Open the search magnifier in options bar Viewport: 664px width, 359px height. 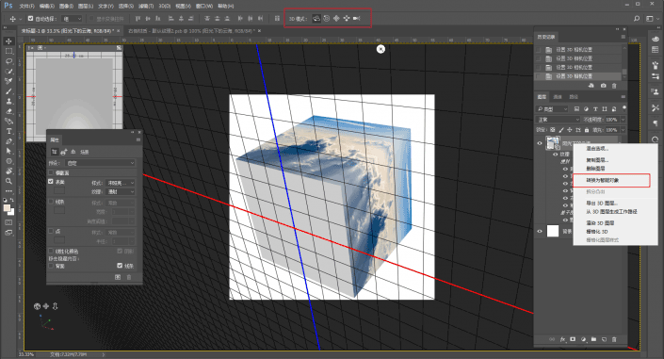click(637, 18)
